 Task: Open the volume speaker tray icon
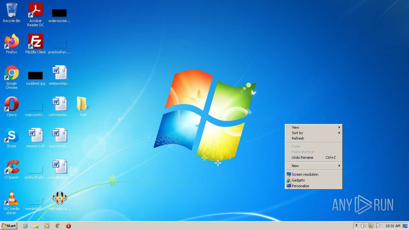[363, 226]
